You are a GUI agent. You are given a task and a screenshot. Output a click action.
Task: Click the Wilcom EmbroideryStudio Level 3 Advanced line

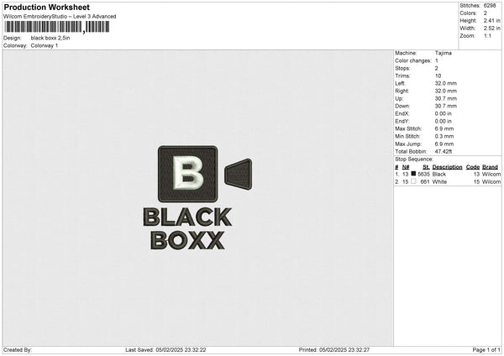point(60,17)
